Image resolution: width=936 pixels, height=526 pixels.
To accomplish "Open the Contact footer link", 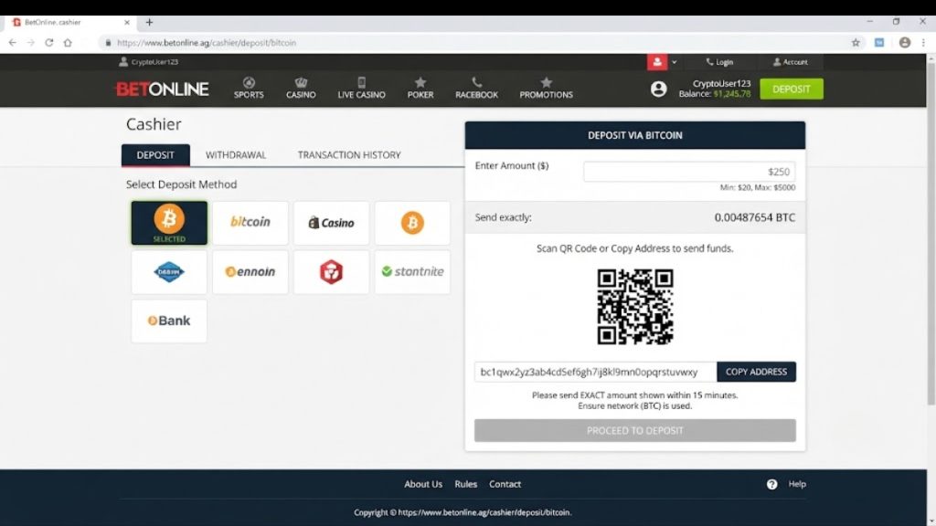I will [x=505, y=484].
